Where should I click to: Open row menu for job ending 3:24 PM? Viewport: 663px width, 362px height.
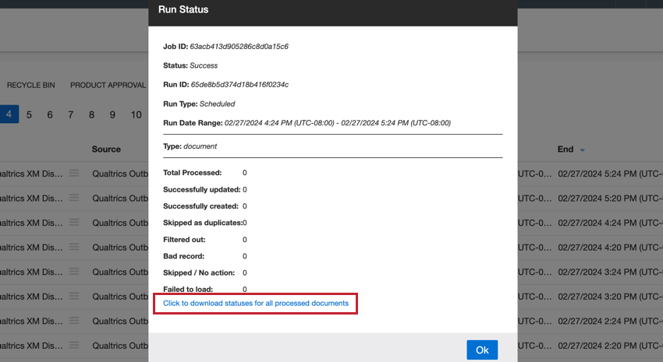[74, 272]
